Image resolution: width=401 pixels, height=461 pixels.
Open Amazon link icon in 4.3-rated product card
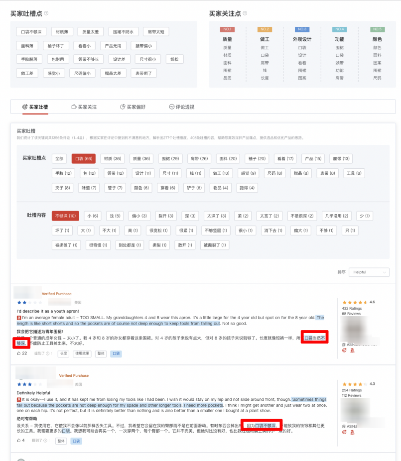352,432
